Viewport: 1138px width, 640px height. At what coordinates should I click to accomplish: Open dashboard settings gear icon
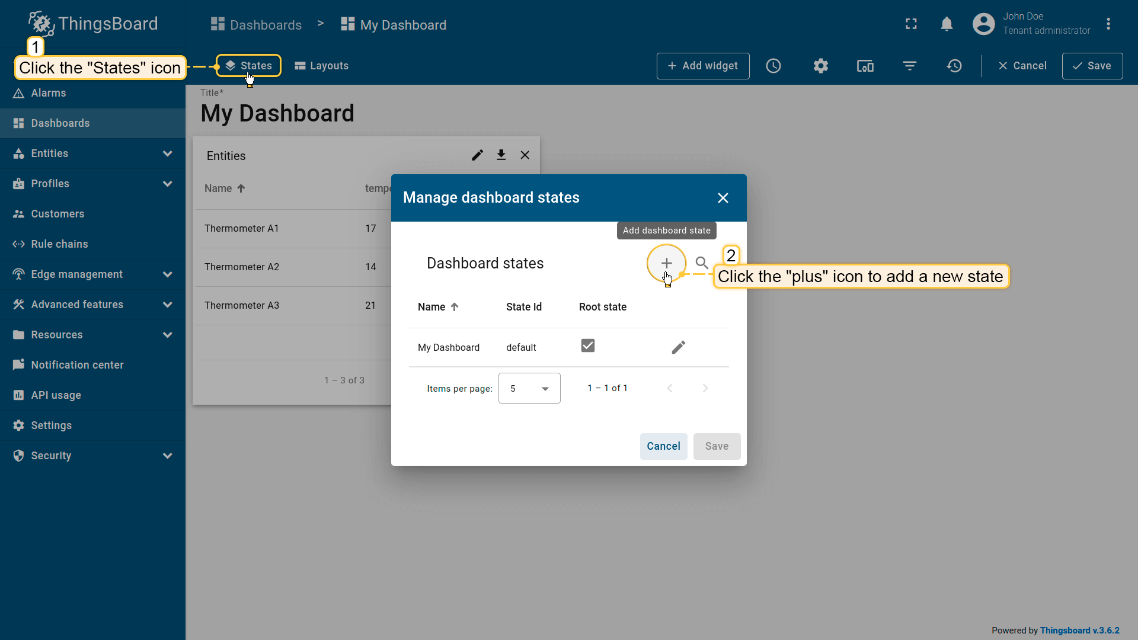(x=820, y=66)
